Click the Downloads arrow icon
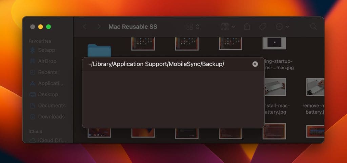Viewport: 347px width, 163px height. 32,117
